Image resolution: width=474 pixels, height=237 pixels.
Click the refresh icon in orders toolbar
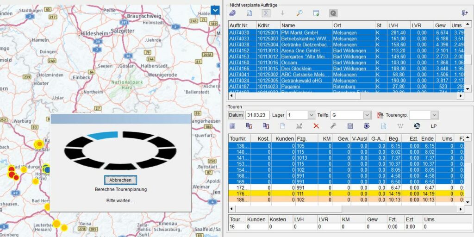click(333, 13)
